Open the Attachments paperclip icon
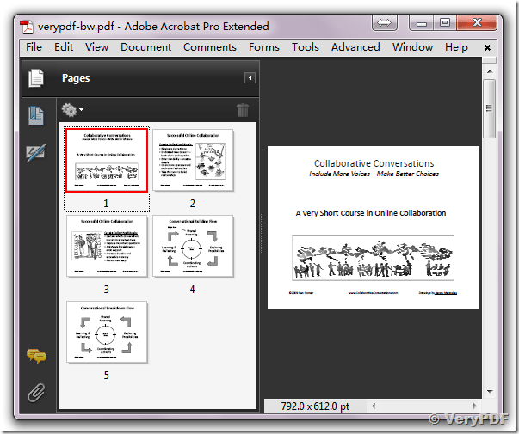The width and height of the screenshot is (519, 434). [36, 393]
